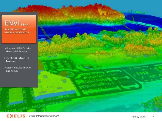
Task: Click the slide number 4
Action: [154, 117]
